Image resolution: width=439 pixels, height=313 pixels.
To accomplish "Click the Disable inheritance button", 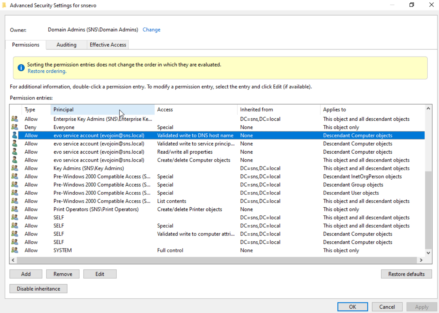I will pos(38,289).
